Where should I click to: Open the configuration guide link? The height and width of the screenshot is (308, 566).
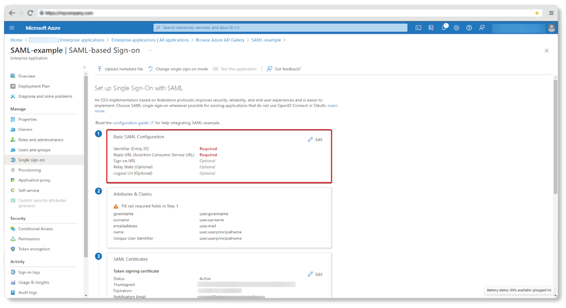tap(133, 123)
